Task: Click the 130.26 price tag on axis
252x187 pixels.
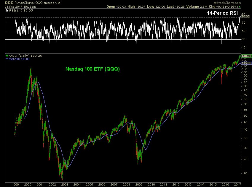Action: (x=246, y=56)
